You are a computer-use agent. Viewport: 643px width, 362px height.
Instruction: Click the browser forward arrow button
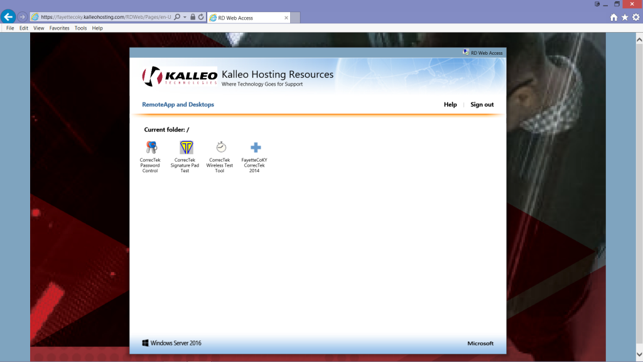click(x=22, y=17)
